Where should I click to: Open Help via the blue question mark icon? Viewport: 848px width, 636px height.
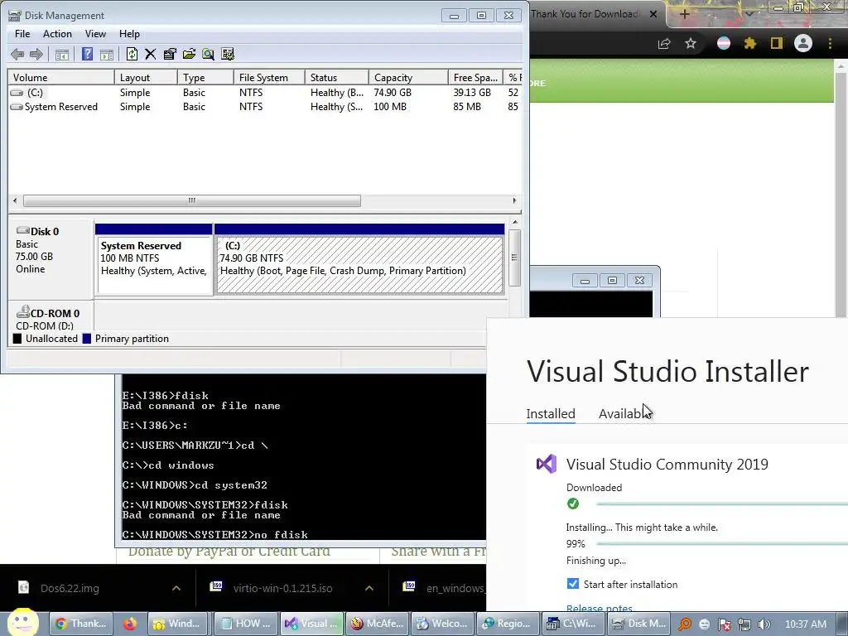87,54
